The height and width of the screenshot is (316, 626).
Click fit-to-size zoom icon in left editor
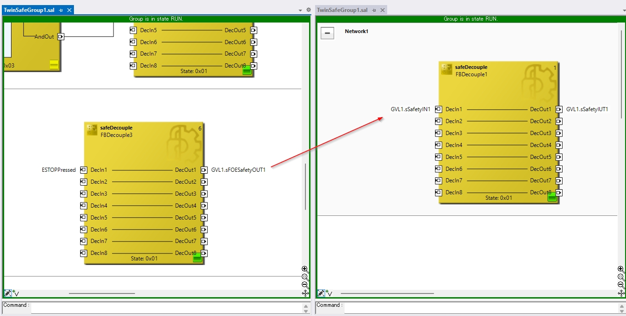click(x=305, y=277)
